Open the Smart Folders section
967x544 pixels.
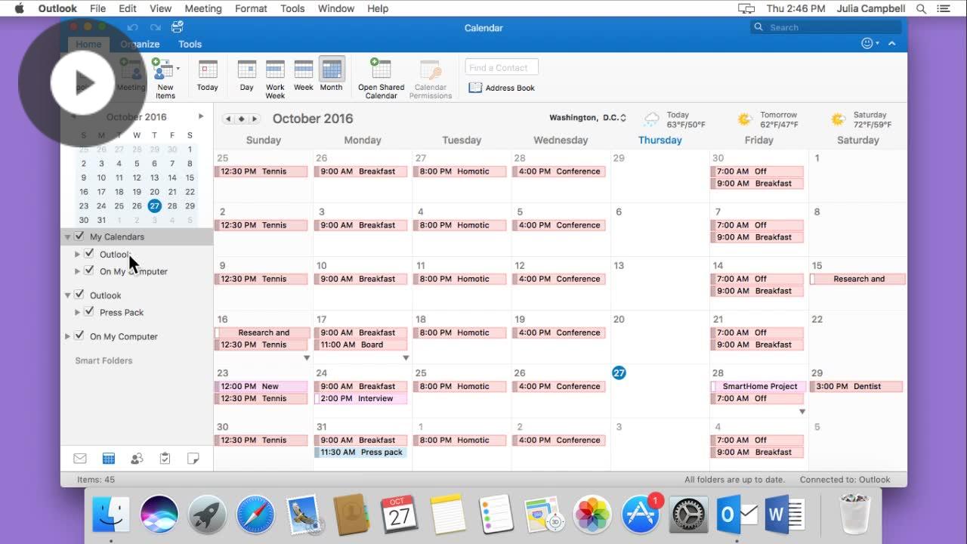pyautogui.click(x=103, y=360)
